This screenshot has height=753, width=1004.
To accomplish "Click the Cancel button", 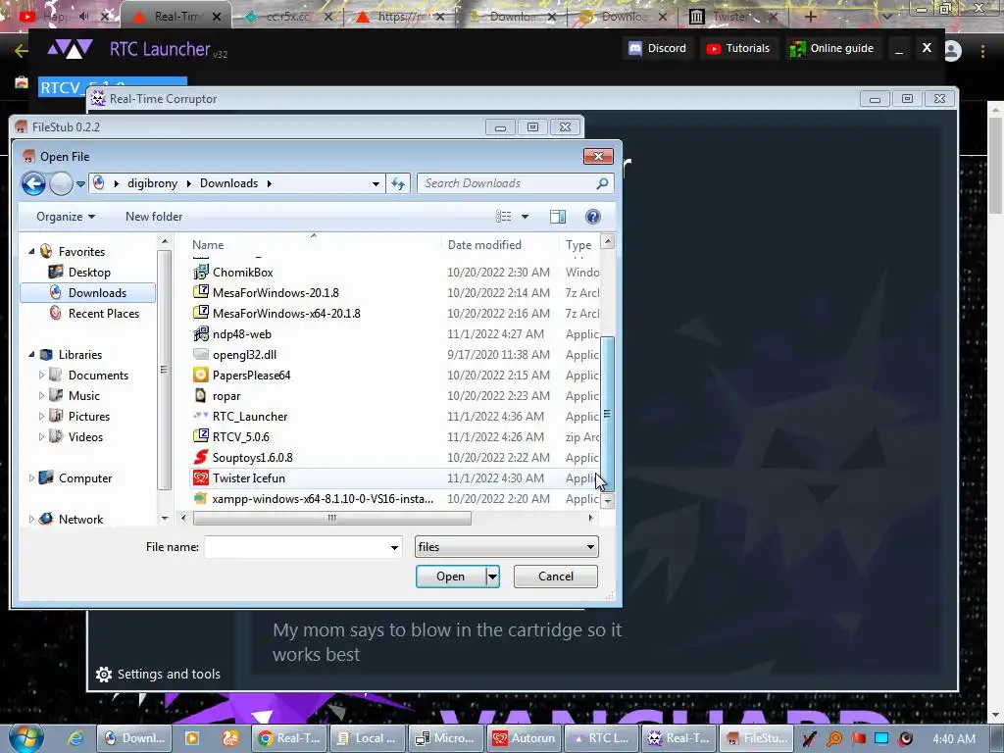I will click(x=556, y=577).
